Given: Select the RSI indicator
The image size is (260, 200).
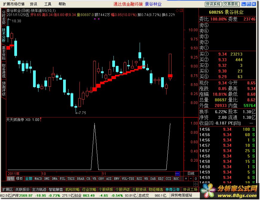Looking at the screenshot, I should (x=139, y=179).
